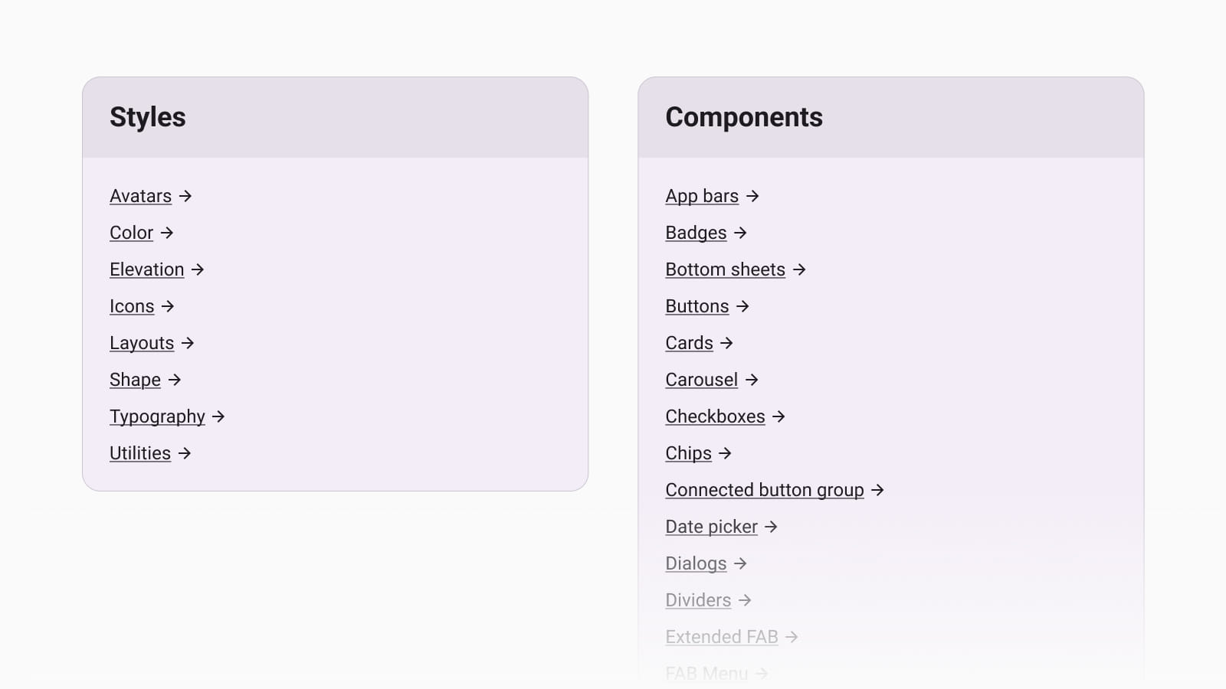
Task: Click the arrow icon beside App bars
Action: coord(752,197)
